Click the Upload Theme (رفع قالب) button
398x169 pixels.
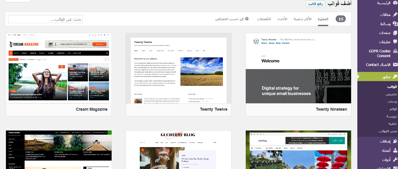tap(315, 4)
